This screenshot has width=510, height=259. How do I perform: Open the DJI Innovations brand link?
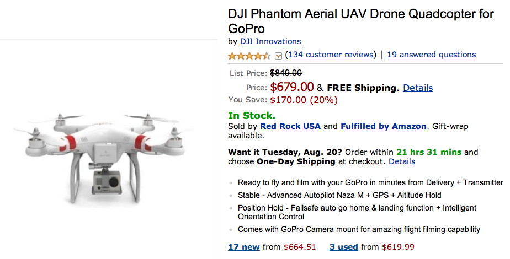[270, 41]
